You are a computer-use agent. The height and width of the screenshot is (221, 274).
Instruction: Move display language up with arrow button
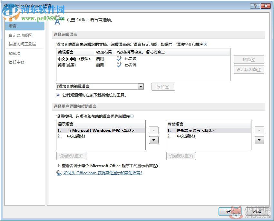point(153,130)
